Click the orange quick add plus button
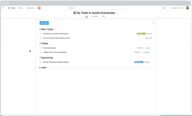This screenshot has width=192, height=116. click(39, 8)
